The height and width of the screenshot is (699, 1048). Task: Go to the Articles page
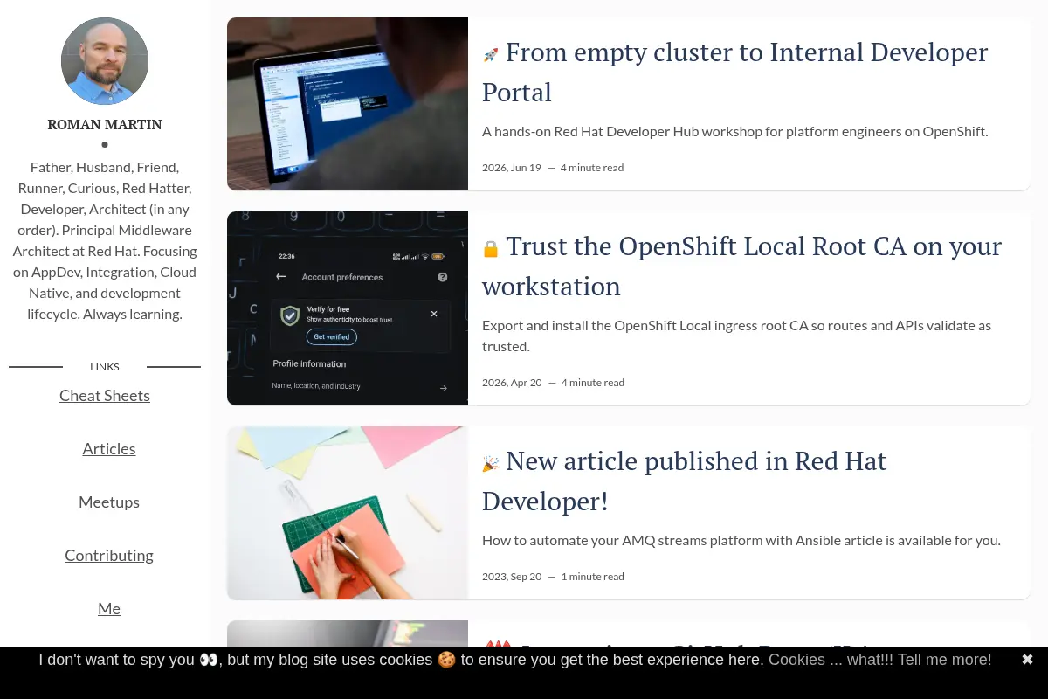(109, 449)
